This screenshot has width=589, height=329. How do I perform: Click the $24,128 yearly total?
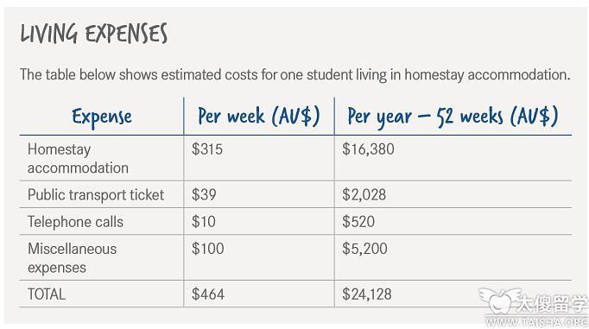(x=367, y=294)
